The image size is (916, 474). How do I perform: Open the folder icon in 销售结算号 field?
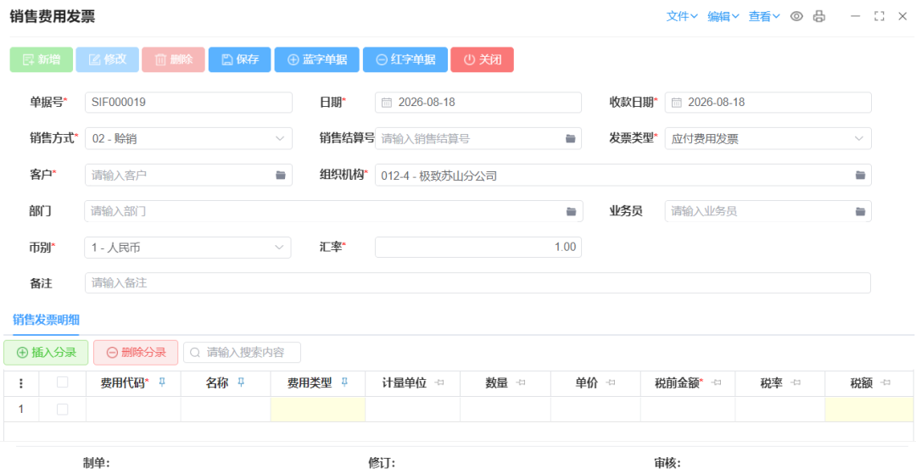point(571,138)
